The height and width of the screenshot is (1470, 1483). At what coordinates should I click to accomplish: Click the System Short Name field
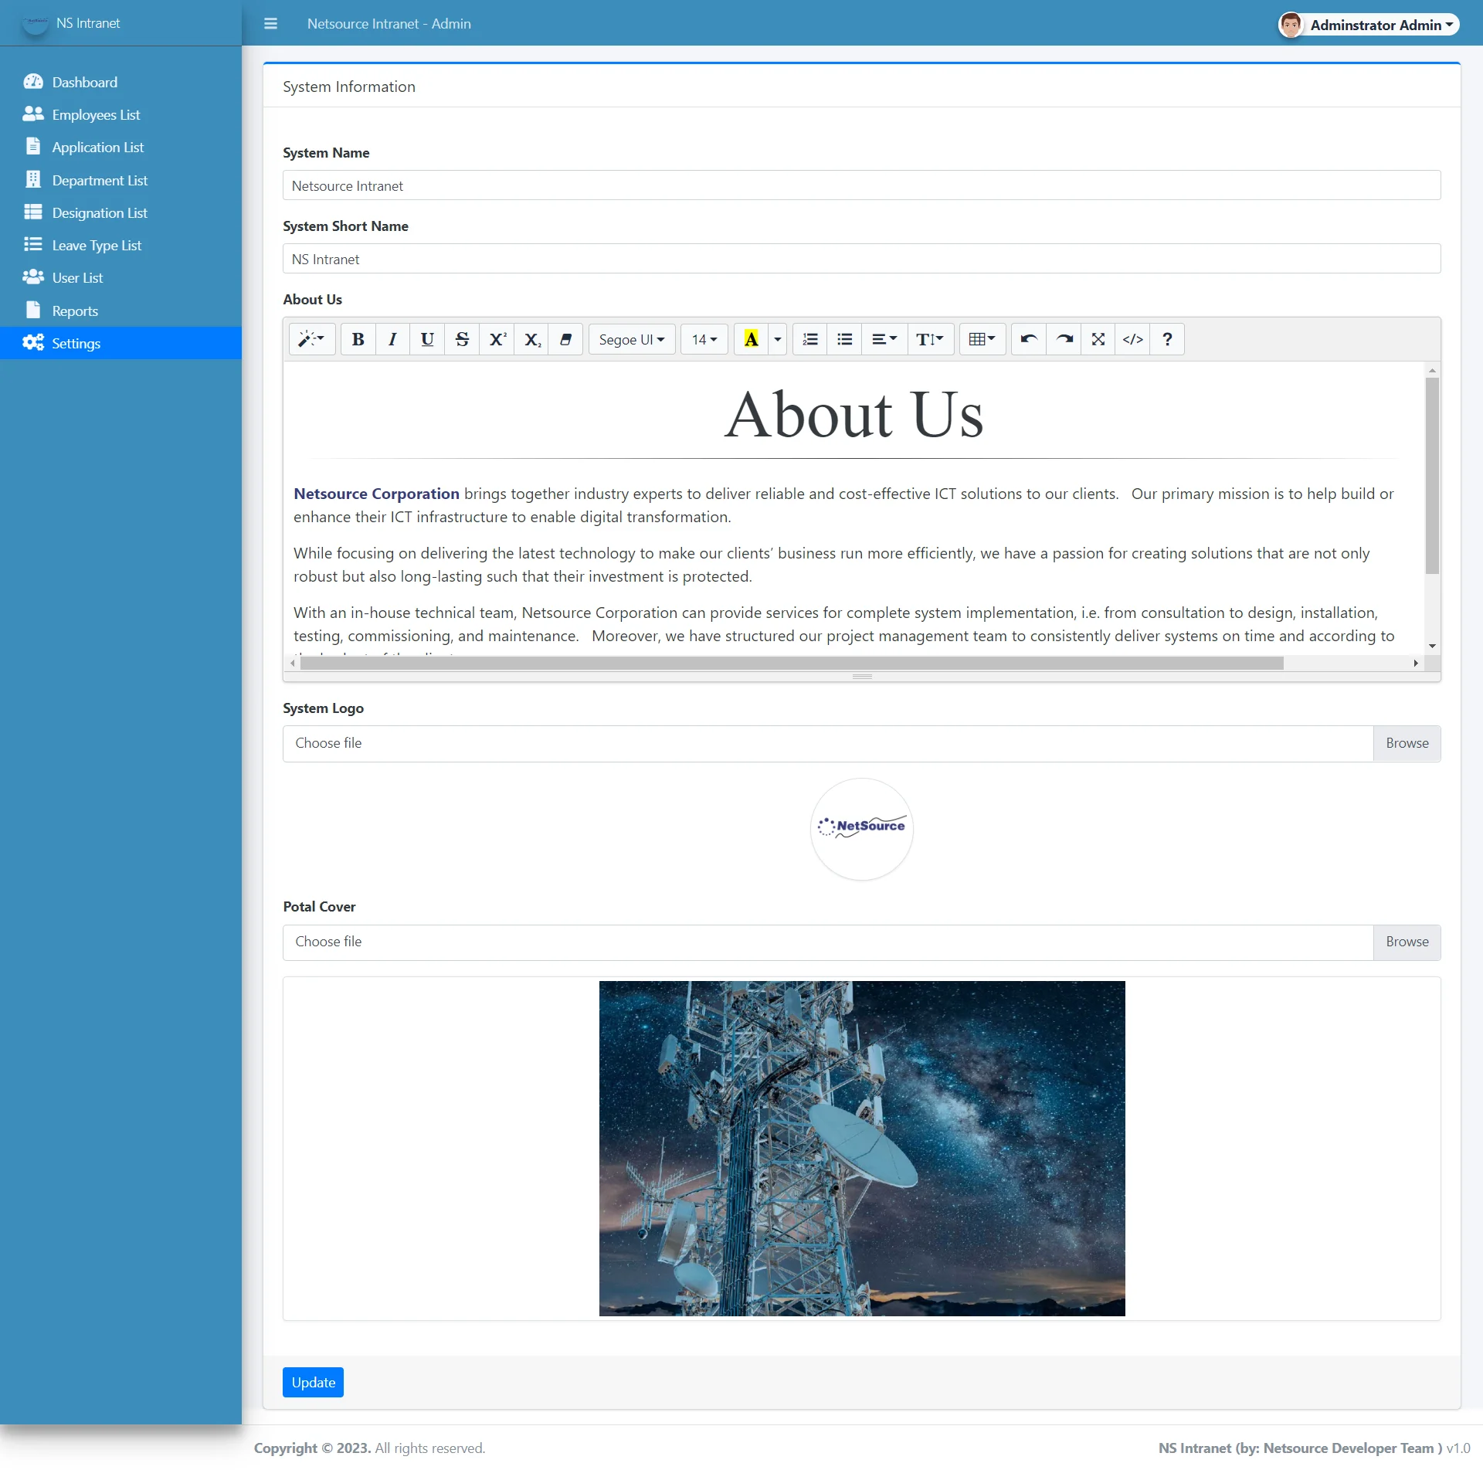coord(861,259)
